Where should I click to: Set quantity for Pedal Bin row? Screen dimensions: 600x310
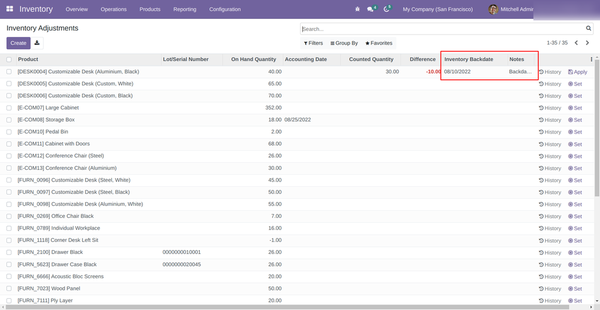pos(575,132)
